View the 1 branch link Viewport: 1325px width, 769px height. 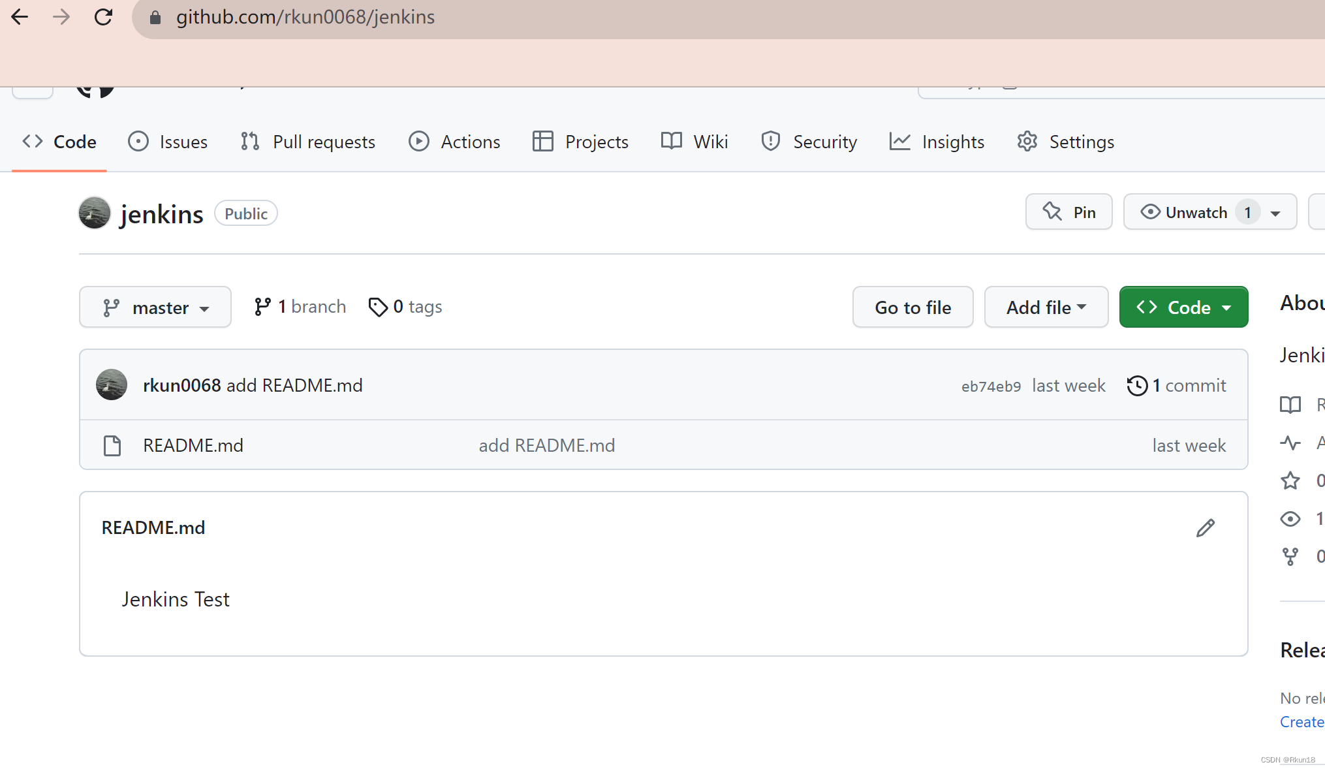[300, 306]
